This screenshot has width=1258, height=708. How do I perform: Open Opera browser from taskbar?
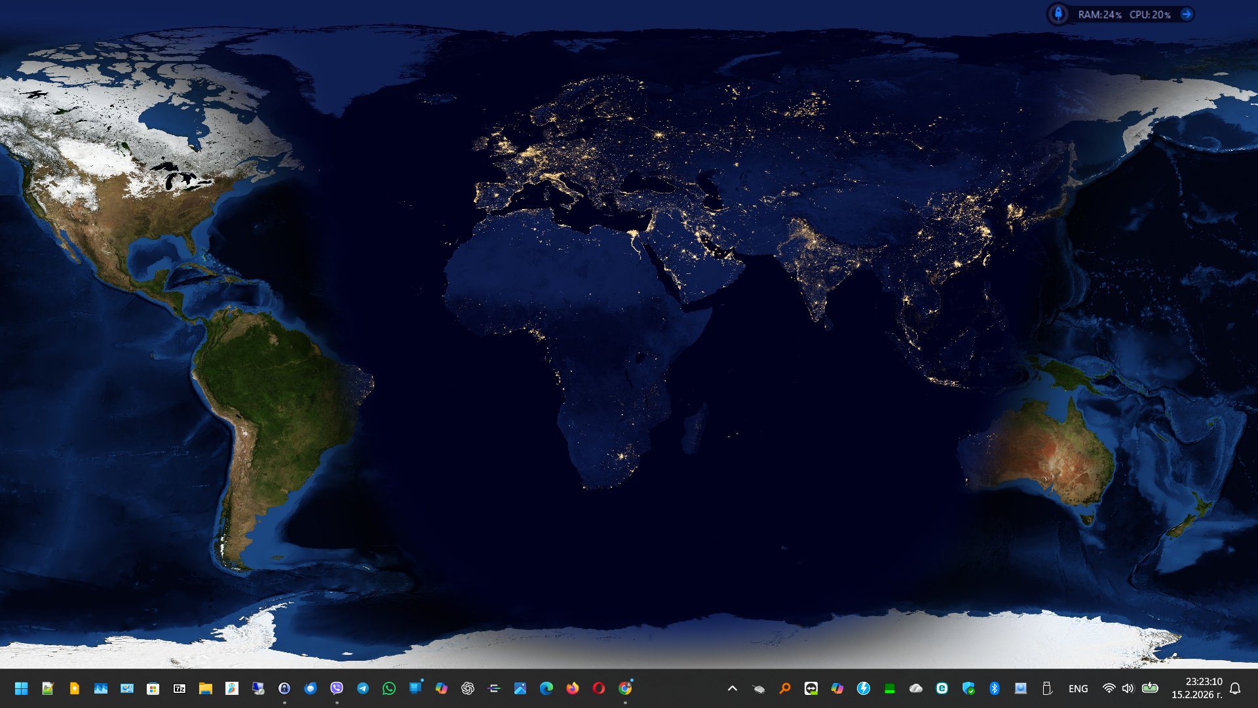point(599,688)
